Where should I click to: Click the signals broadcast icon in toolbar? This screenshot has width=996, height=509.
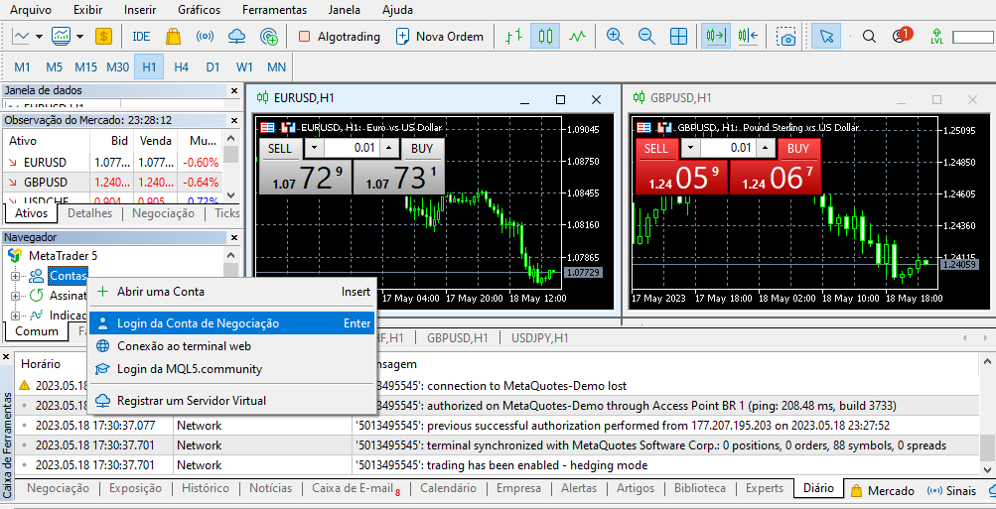point(204,36)
